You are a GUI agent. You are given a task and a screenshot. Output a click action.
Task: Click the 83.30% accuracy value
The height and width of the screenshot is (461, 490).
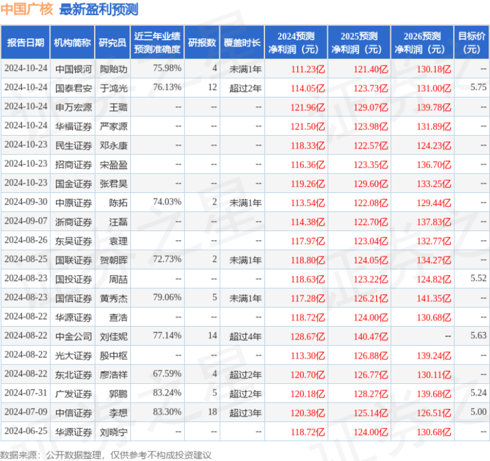[x=167, y=411]
